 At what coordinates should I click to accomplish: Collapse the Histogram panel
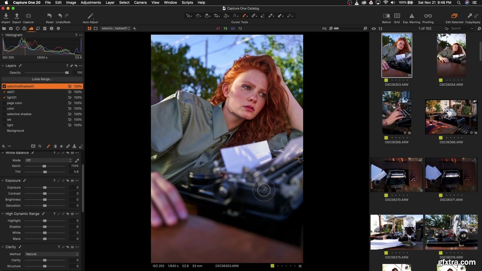(3, 35)
